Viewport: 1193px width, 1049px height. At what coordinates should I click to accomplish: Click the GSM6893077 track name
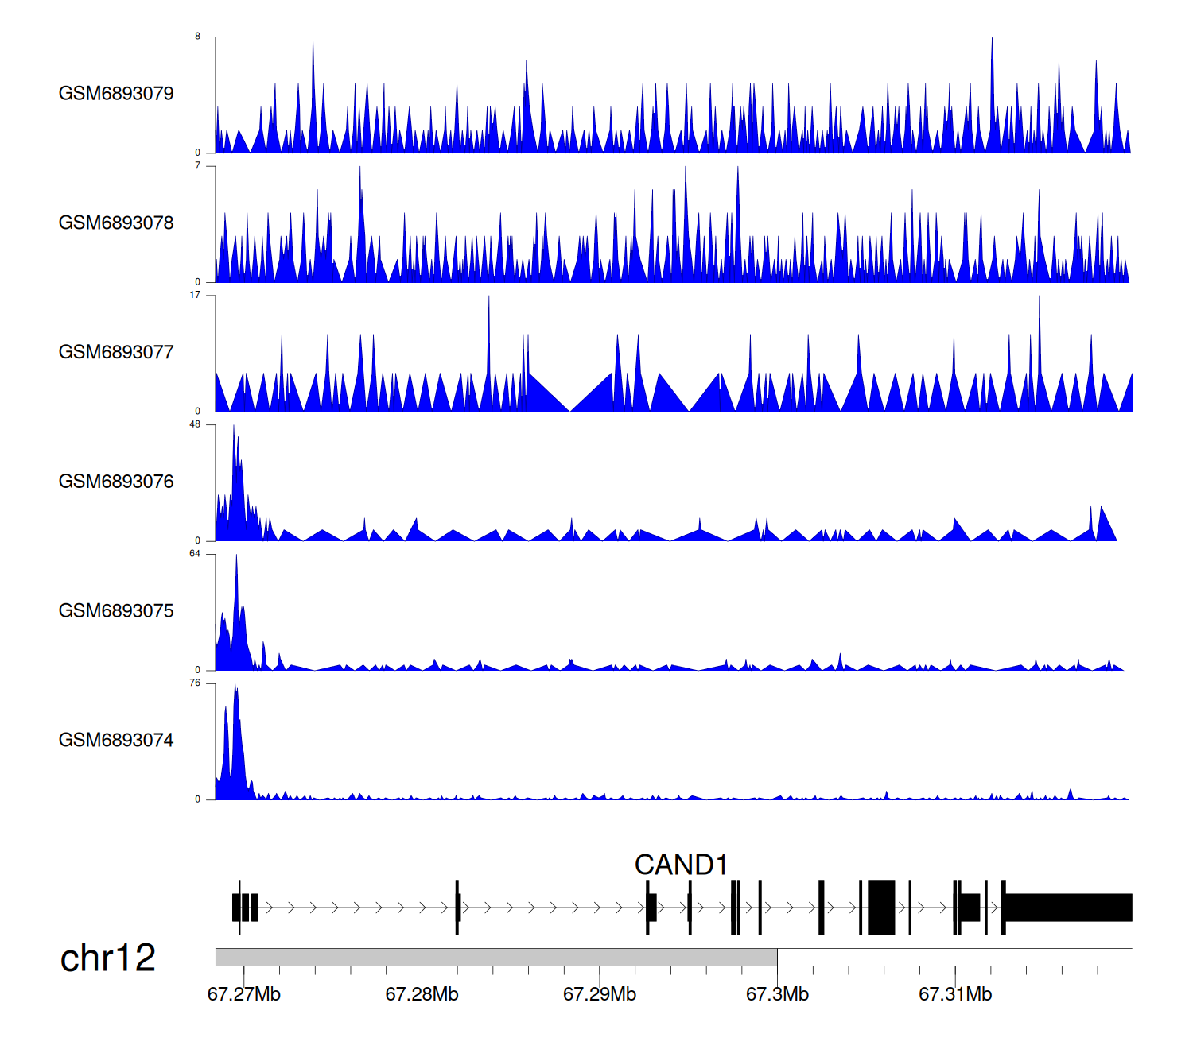coord(116,353)
